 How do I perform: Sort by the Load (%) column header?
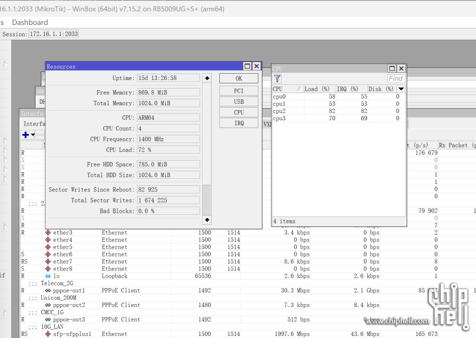coord(320,89)
